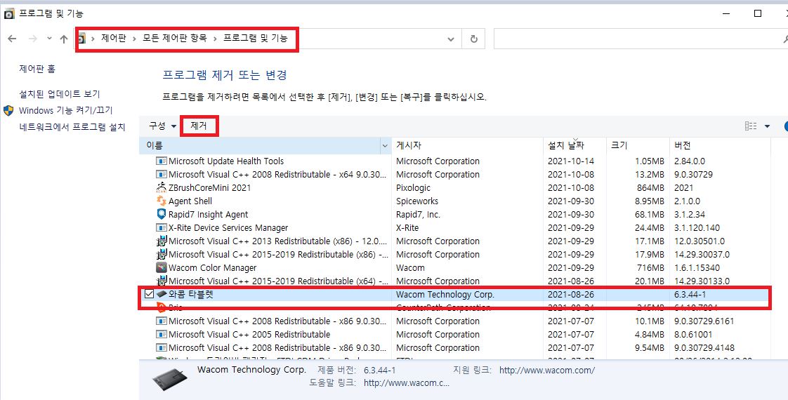Viewport: 788px width, 400px height.
Task: Open 설치된 업데이트 보기 link
Action: (59, 94)
